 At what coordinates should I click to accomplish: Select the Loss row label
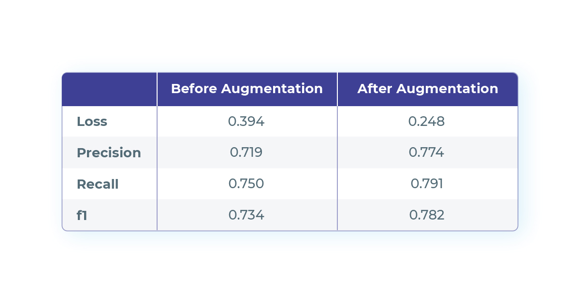click(92, 122)
